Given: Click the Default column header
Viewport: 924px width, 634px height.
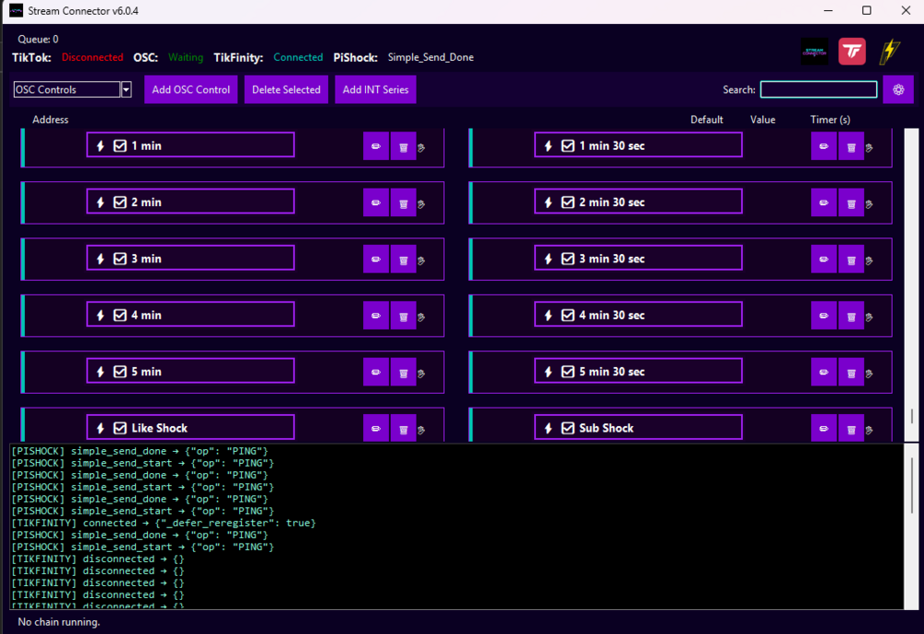Looking at the screenshot, I should (x=706, y=120).
